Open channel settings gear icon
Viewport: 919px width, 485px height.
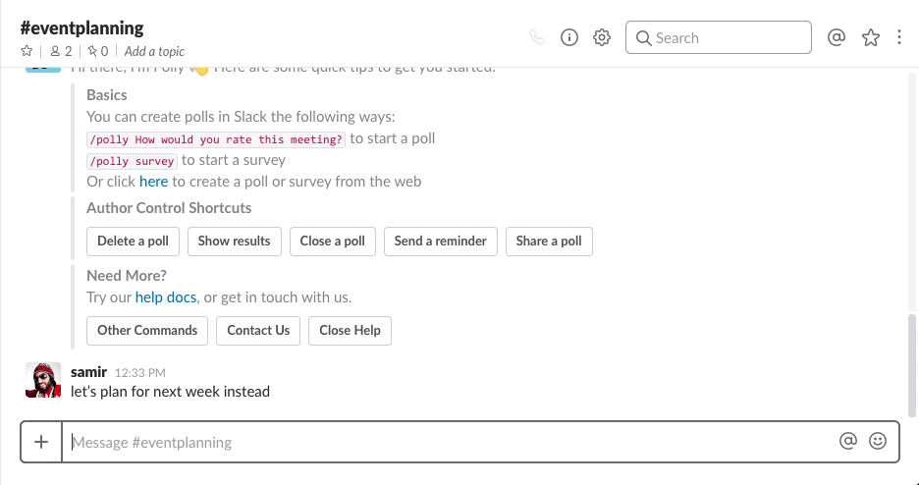coord(602,38)
